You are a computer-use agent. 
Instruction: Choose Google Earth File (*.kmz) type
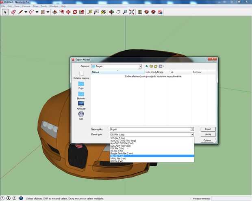click(152, 154)
